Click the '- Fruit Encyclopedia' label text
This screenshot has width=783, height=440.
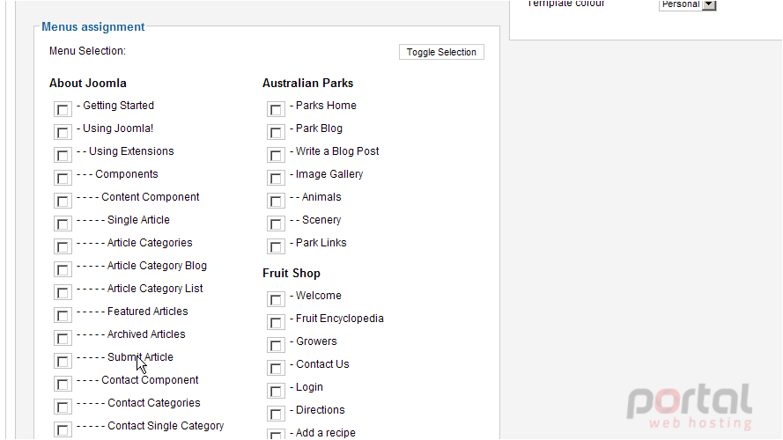point(336,319)
